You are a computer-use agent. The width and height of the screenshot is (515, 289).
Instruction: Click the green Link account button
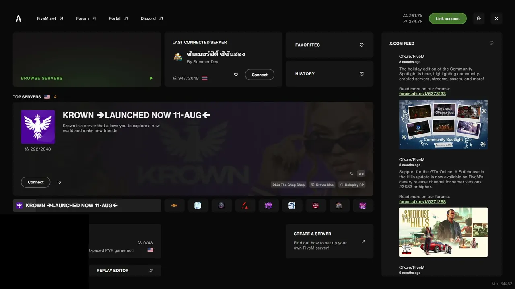pyautogui.click(x=447, y=18)
